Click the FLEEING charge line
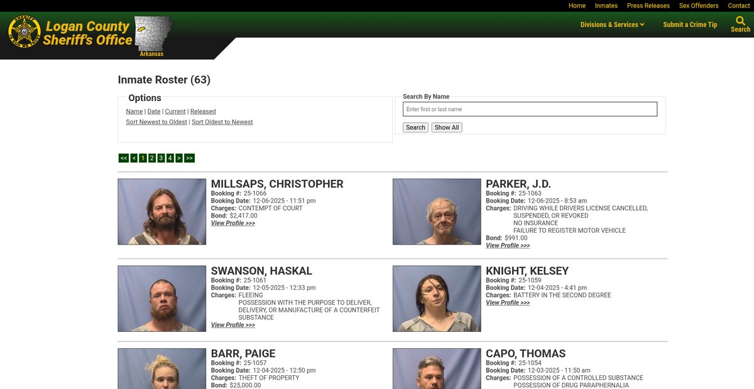This screenshot has height=389, width=754. [x=251, y=296]
